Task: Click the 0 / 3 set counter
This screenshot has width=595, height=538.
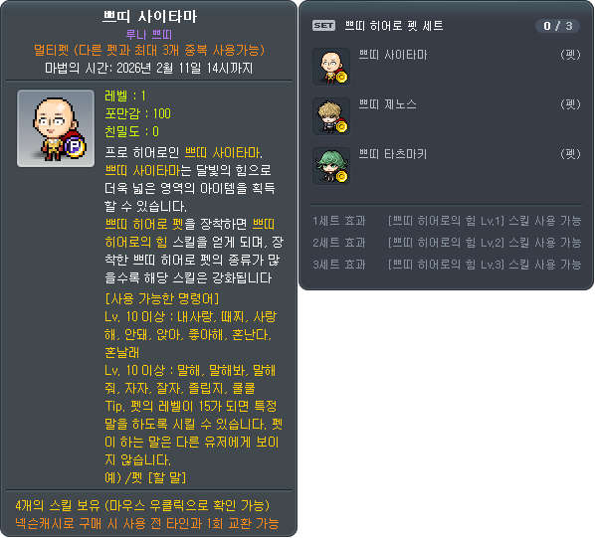Action: point(557,26)
